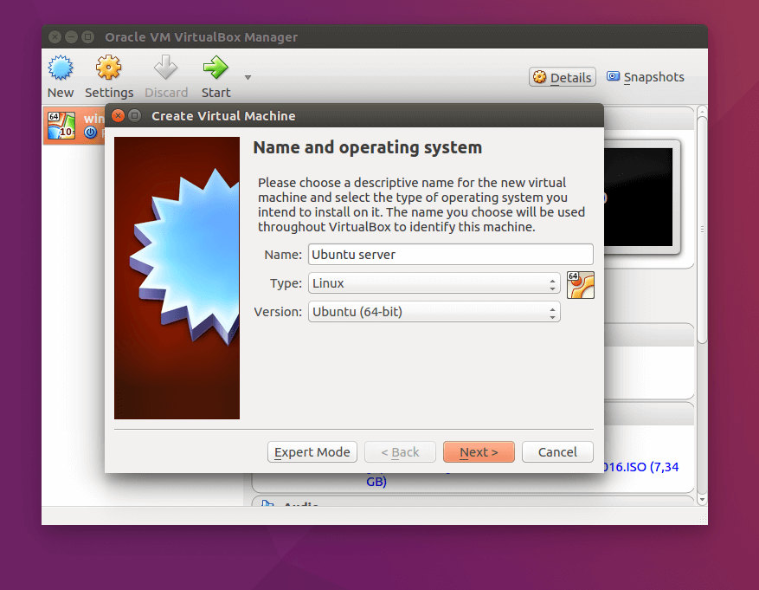Click the Details gear icon
The image size is (759, 590).
tap(540, 77)
